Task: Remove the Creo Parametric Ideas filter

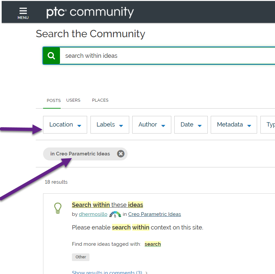Action: pos(121,154)
